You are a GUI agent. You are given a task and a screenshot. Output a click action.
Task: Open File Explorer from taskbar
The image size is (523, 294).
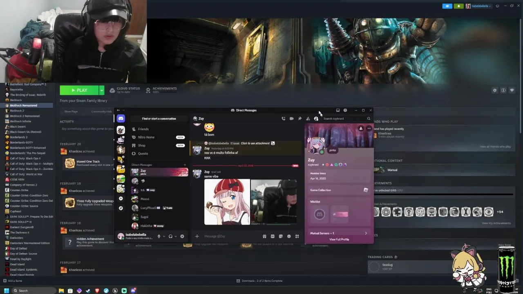click(x=61, y=291)
